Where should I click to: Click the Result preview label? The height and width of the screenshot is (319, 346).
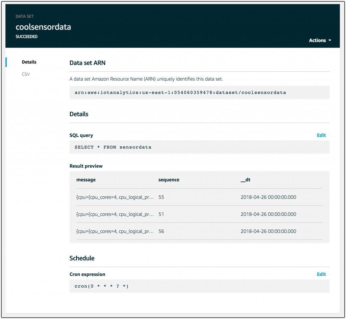pyautogui.click(x=86, y=166)
